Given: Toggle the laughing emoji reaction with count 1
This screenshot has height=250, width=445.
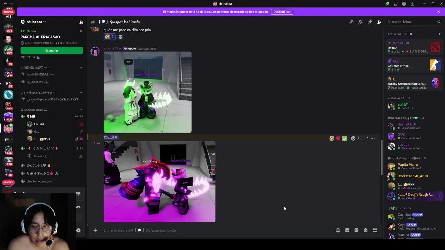Looking at the screenshot, I should 109,37.
